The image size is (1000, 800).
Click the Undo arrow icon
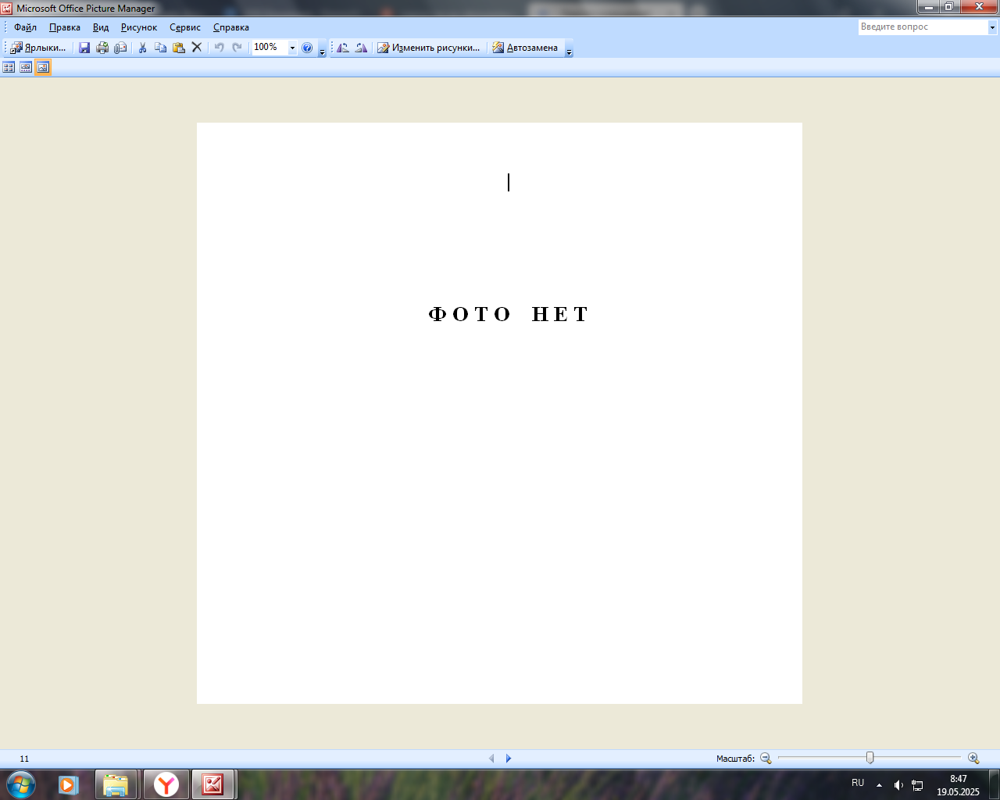pyautogui.click(x=219, y=48)
